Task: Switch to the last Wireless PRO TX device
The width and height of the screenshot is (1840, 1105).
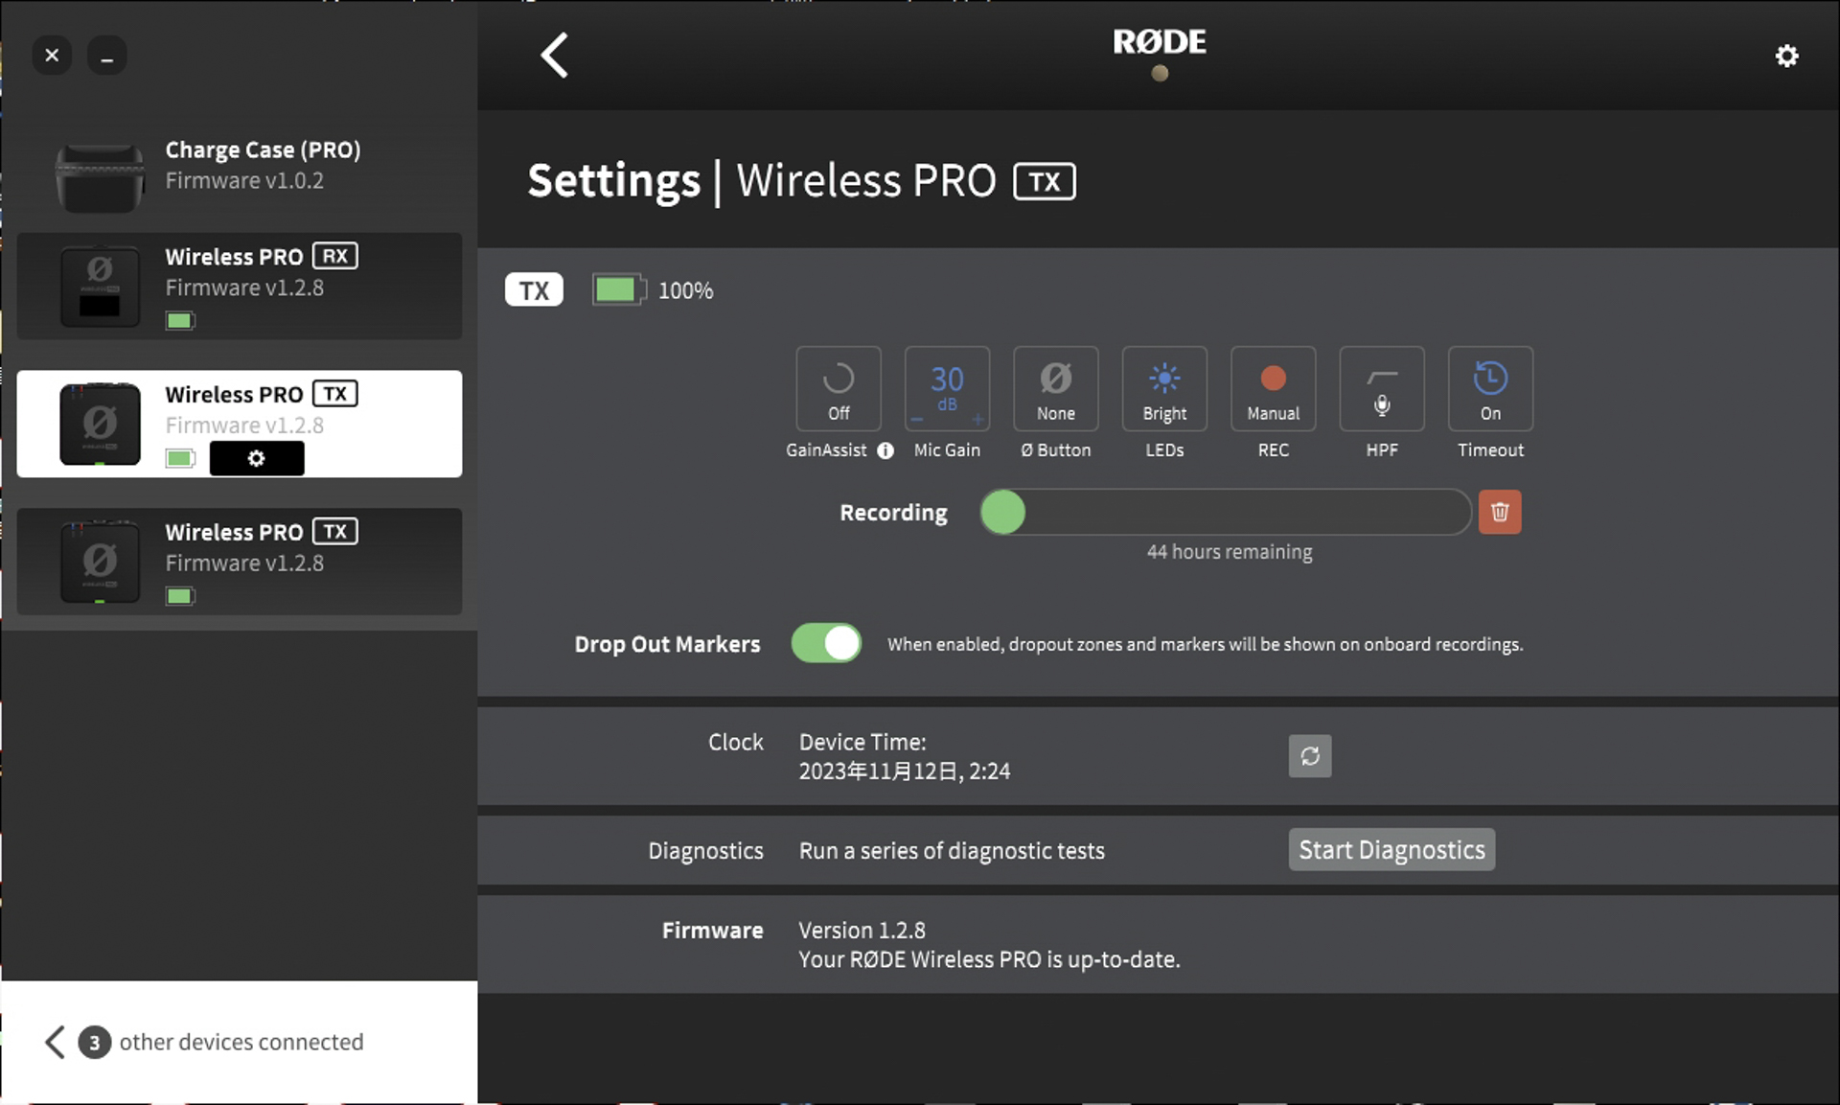Action: tap(240, 562)
